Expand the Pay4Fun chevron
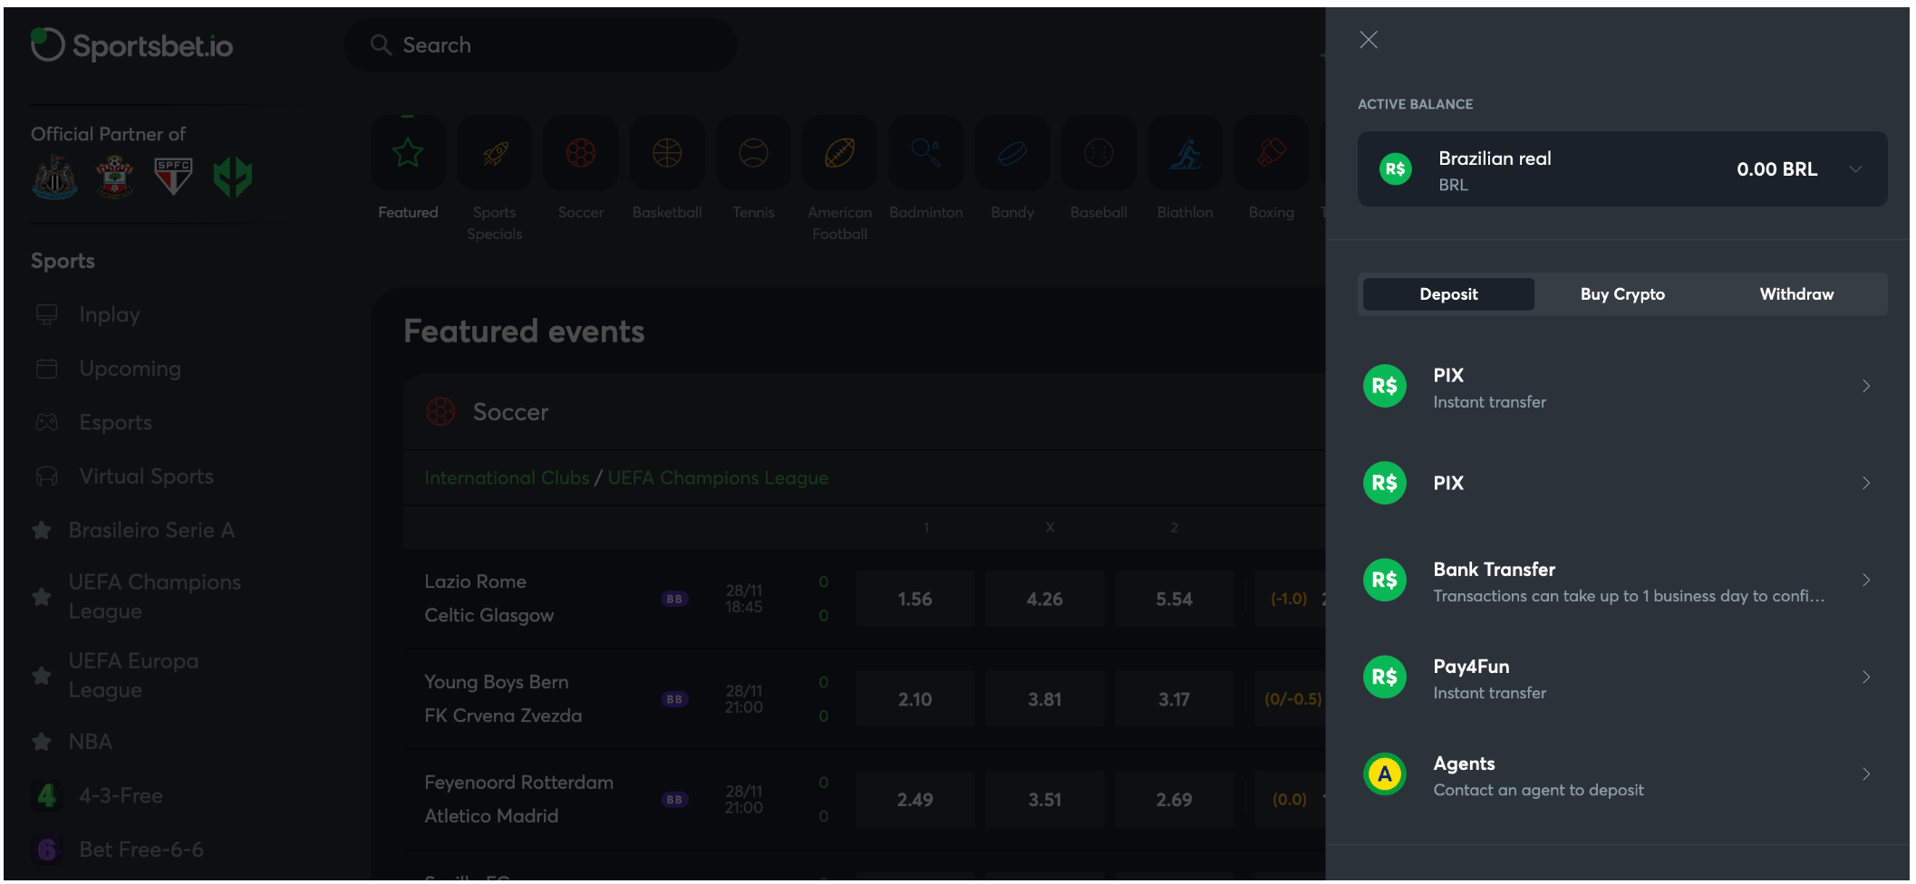The image size is (1916, 884). [x=1866, y=677]
